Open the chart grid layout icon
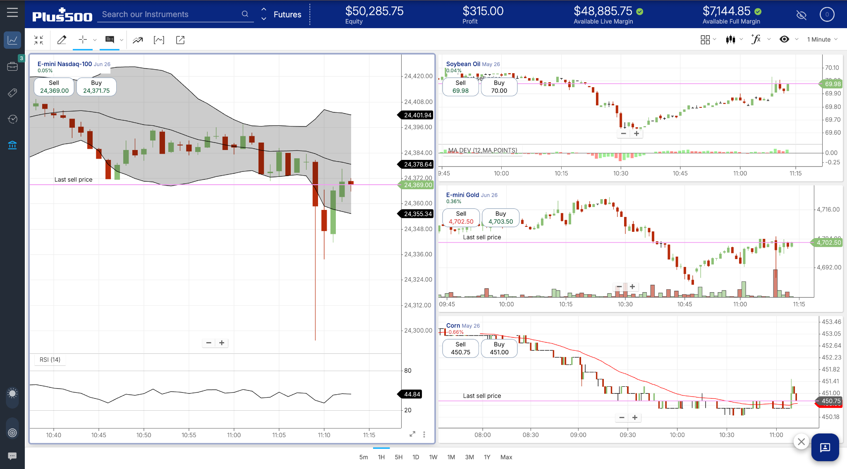Image resolution: width=847 pixels, height=469 pixels. pos(705,40)
